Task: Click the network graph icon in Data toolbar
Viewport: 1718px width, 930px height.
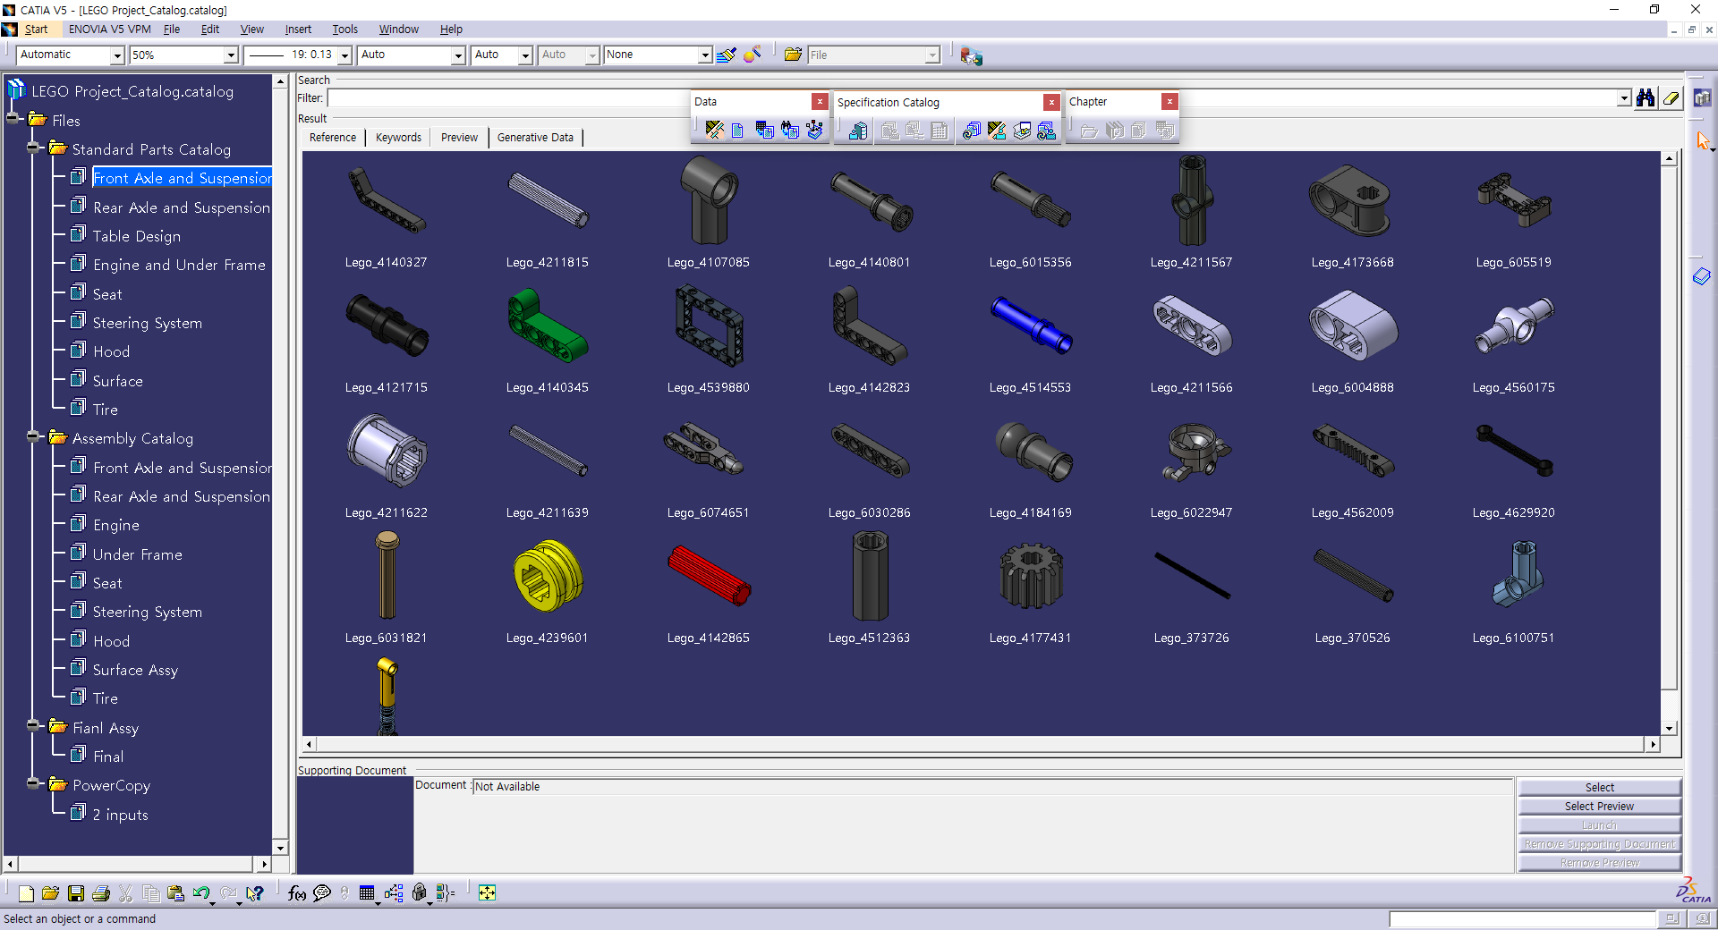Action: (814, 131)
